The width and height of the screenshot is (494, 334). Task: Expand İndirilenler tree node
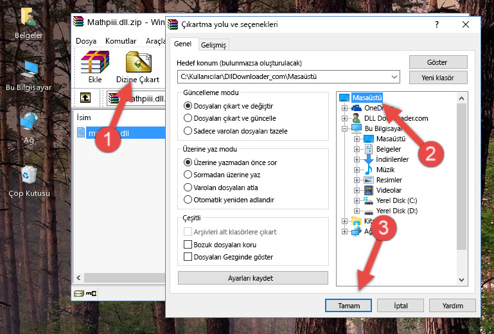(x=357, y=160)
